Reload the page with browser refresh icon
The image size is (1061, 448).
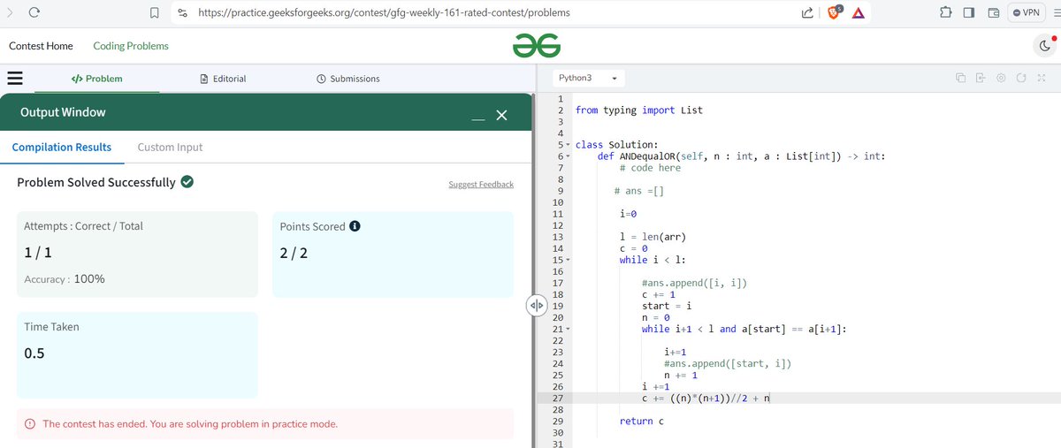tap(34, 13)
